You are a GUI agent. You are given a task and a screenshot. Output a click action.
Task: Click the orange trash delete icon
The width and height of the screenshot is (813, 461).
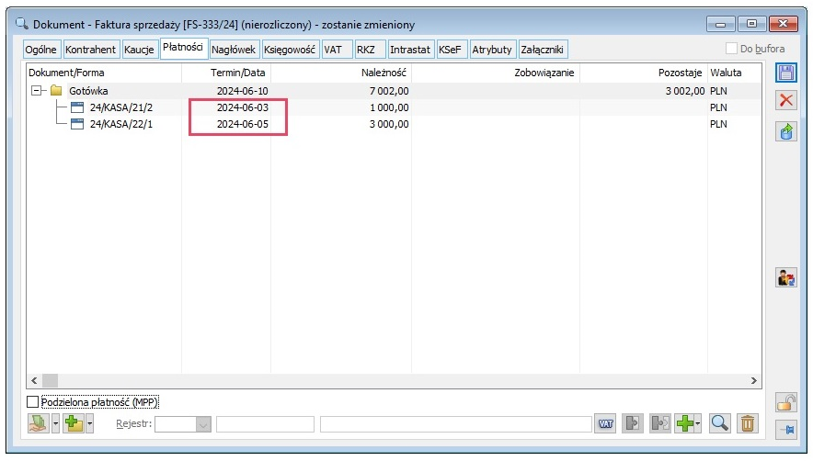[x=747, y=423]
